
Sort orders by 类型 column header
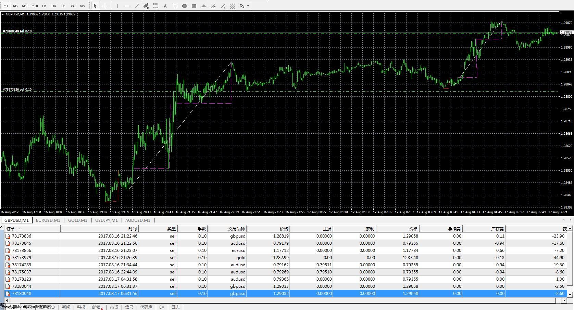coord(158,229)
